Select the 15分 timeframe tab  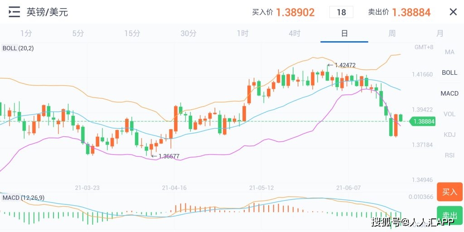(x=132, y=34)
